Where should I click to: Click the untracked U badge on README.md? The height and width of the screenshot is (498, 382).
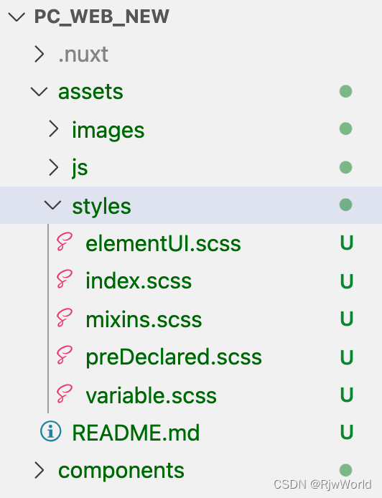[346, 432]
